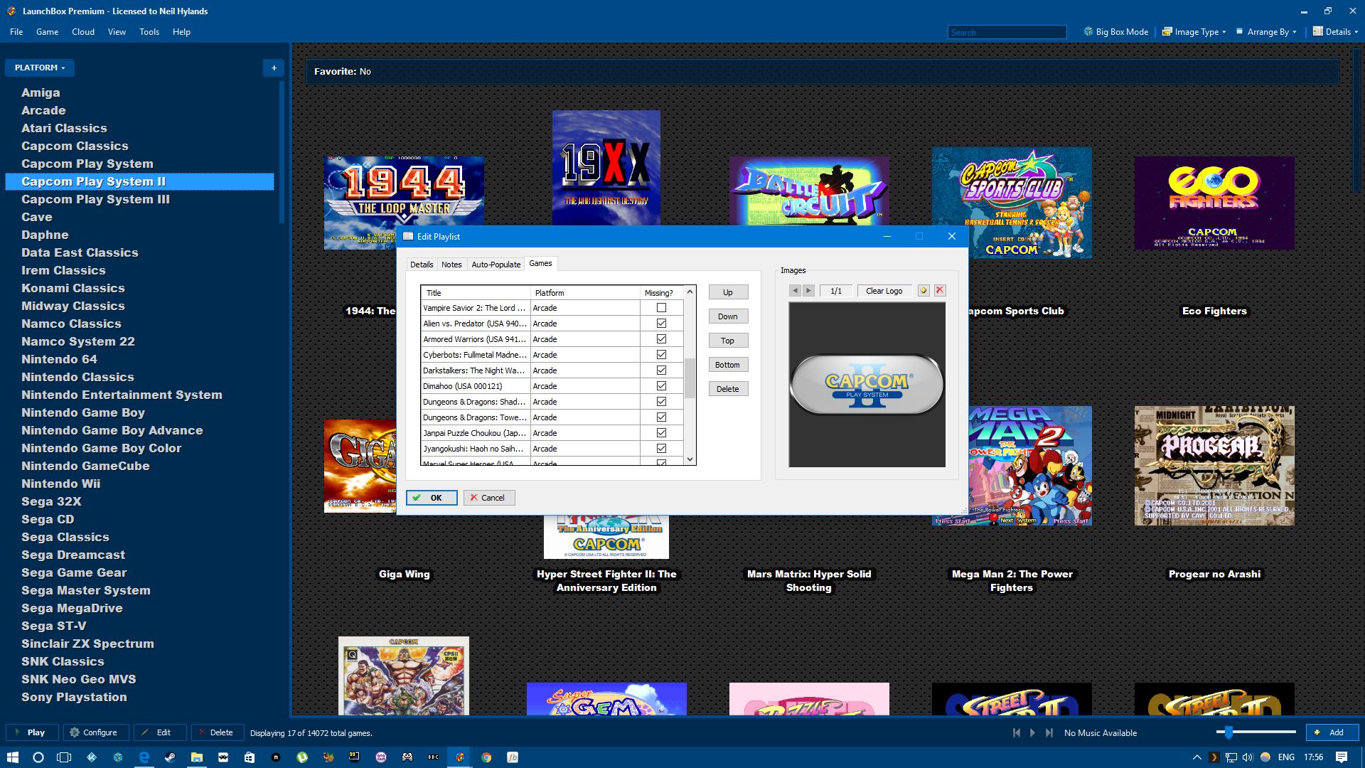The height and width of the screenshot is (768, 1365).
Task: Open the volume control in system tray
Action: click(1248, 757)
